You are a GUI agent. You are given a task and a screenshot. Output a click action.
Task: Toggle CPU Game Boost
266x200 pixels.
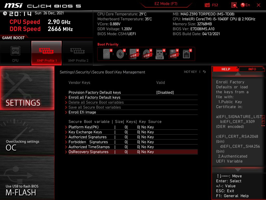point(15,53)
